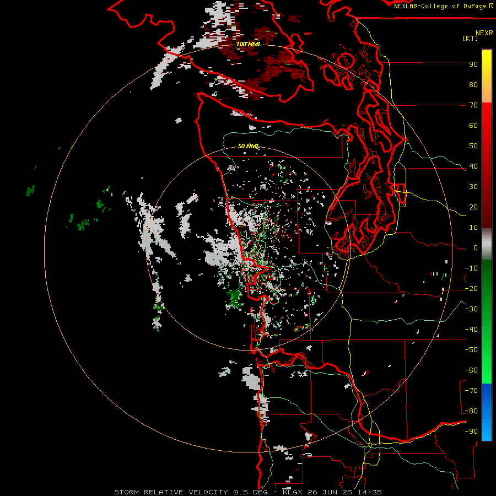Click the "0.5 DEG" elevation text

tap(250, 492)
